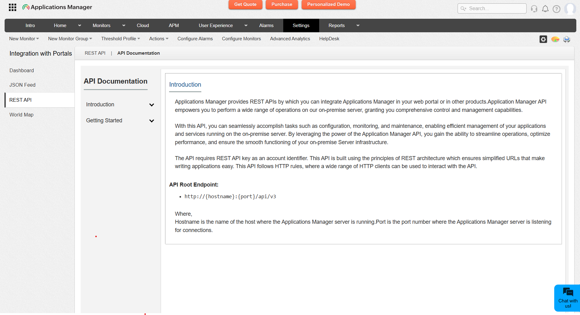Open the help question mark icon

(x=557, y=9)
